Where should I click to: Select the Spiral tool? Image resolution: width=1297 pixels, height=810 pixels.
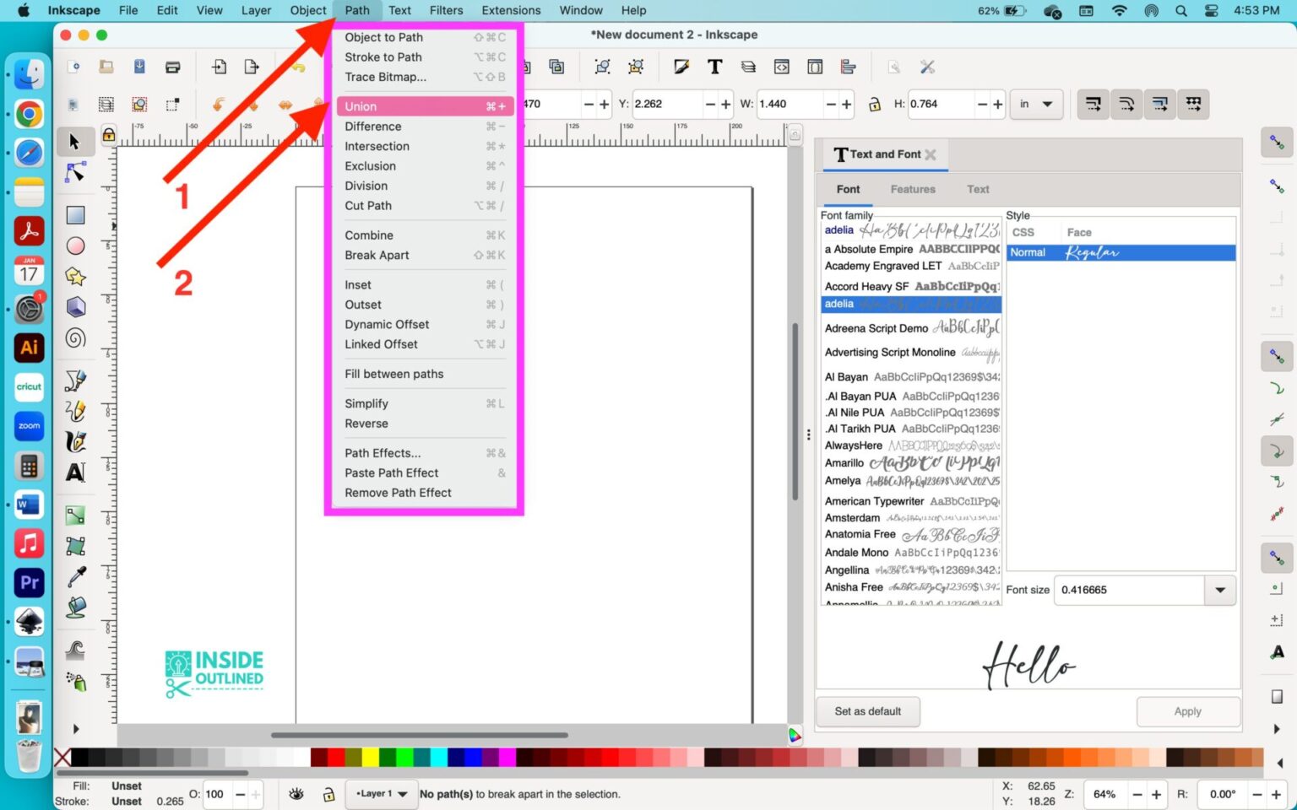(74, 337)
